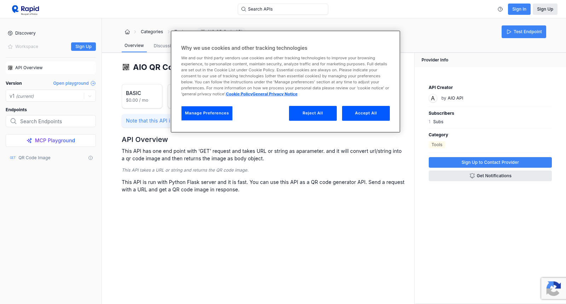Click the Discovery compass icon

(10, 33)
